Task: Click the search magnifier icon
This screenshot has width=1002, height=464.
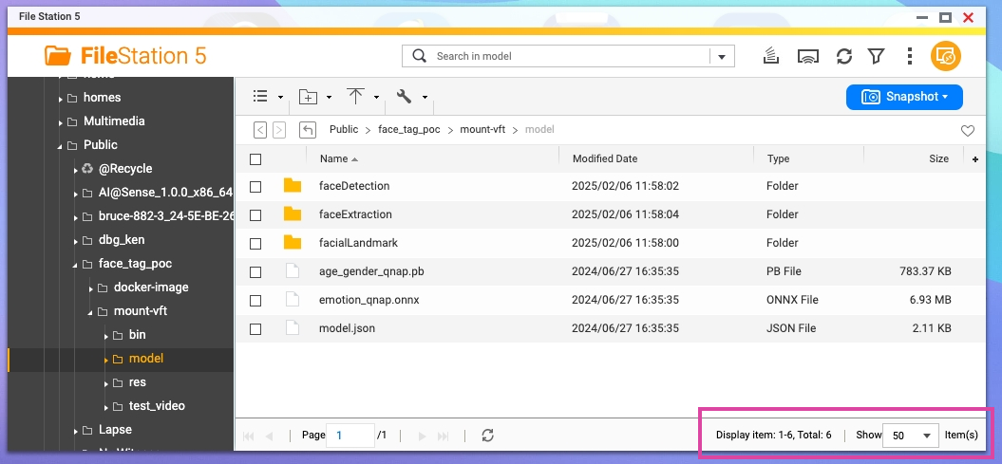Action: coord(419,56)
